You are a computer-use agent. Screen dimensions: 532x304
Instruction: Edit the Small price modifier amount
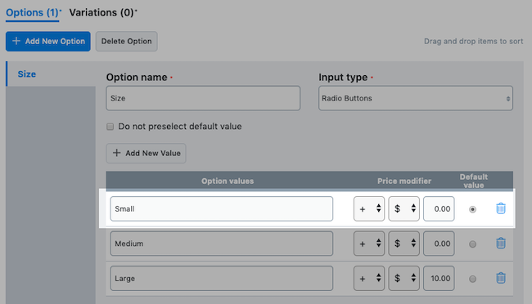[x=439, y=208]
